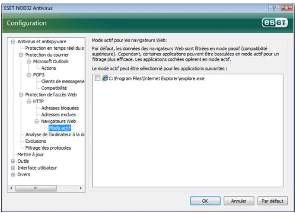Image resolution: width=295 pixels, height=213 pixels.
Task: Select Microsoft Outlook tree item
Action: (51, 61)
